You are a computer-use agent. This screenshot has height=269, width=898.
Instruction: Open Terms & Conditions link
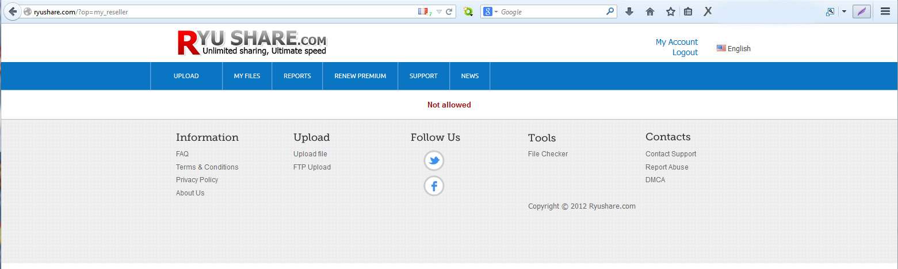[207, 167]
